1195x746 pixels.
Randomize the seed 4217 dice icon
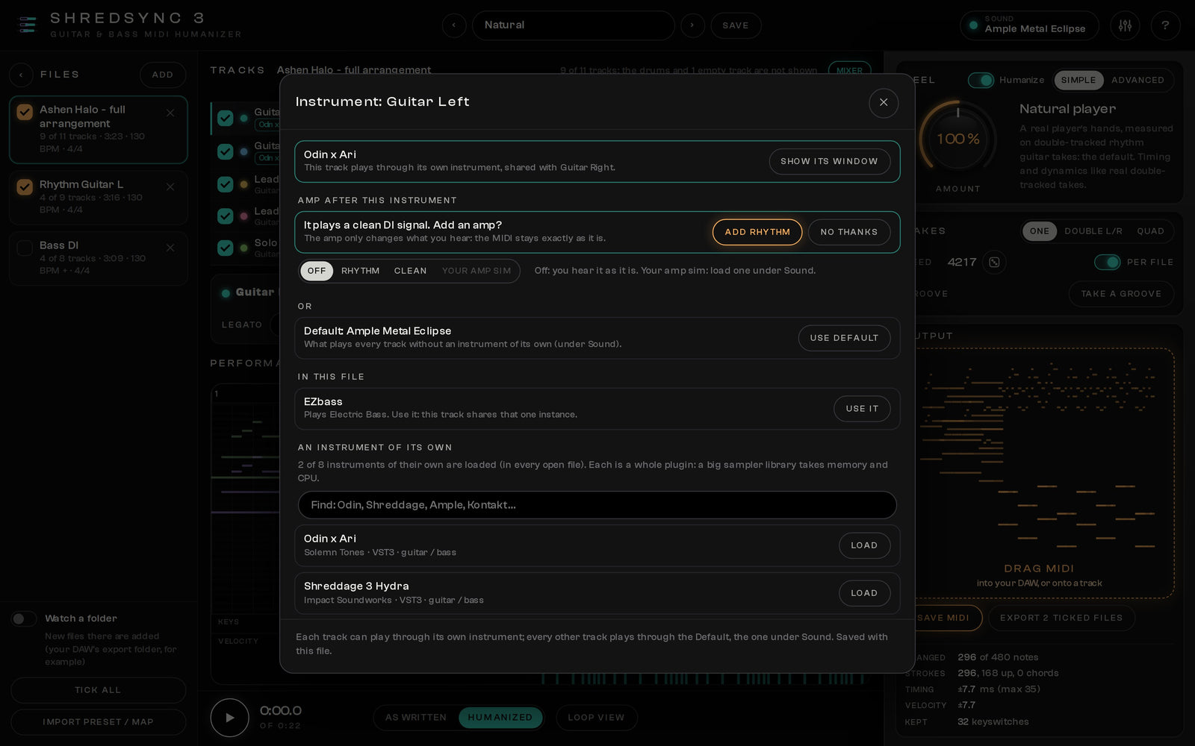994,262
